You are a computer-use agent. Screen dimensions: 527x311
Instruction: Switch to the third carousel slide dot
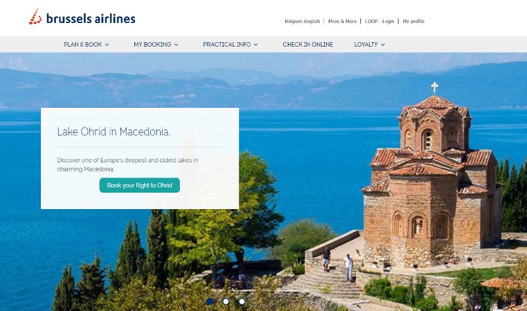coord(242,301)
